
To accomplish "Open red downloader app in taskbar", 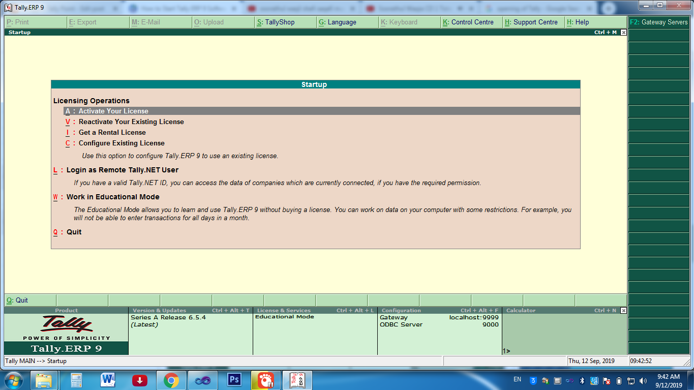I will [139, 380].
